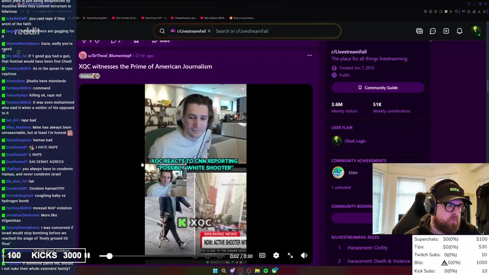489x275 pixels.
Task: Click chat username Mike_Madness
Action: (x=18, y=128)
